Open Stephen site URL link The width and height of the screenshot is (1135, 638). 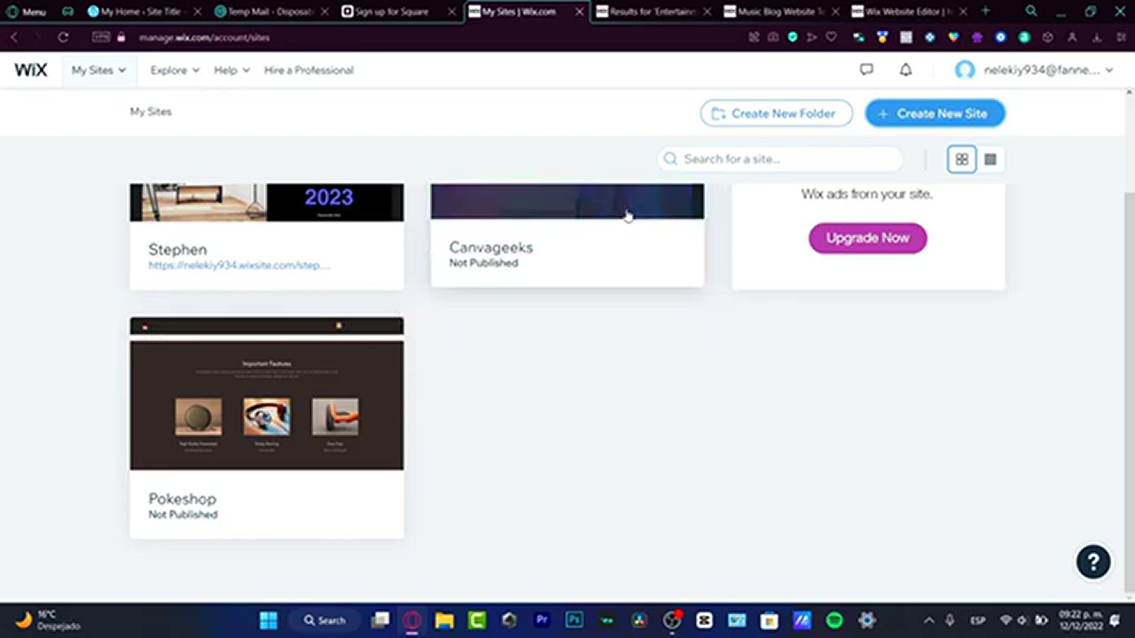click(x=239, y=265)
